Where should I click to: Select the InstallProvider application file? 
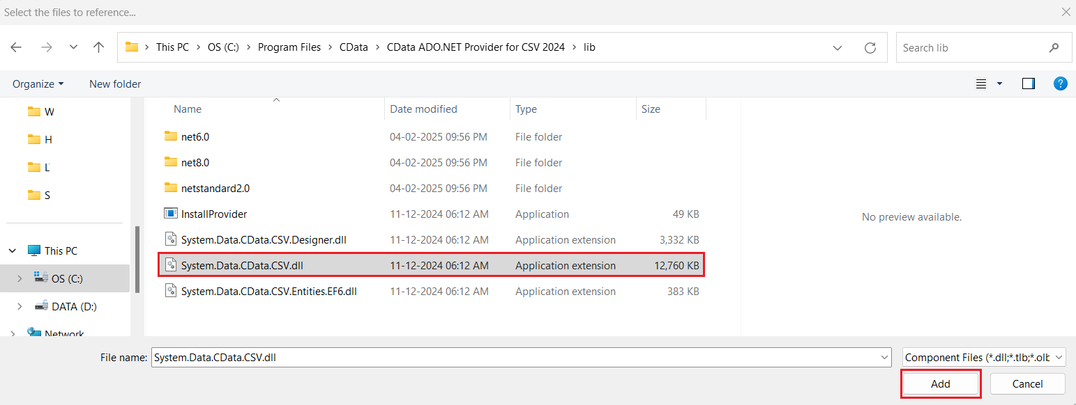point(213,214)
